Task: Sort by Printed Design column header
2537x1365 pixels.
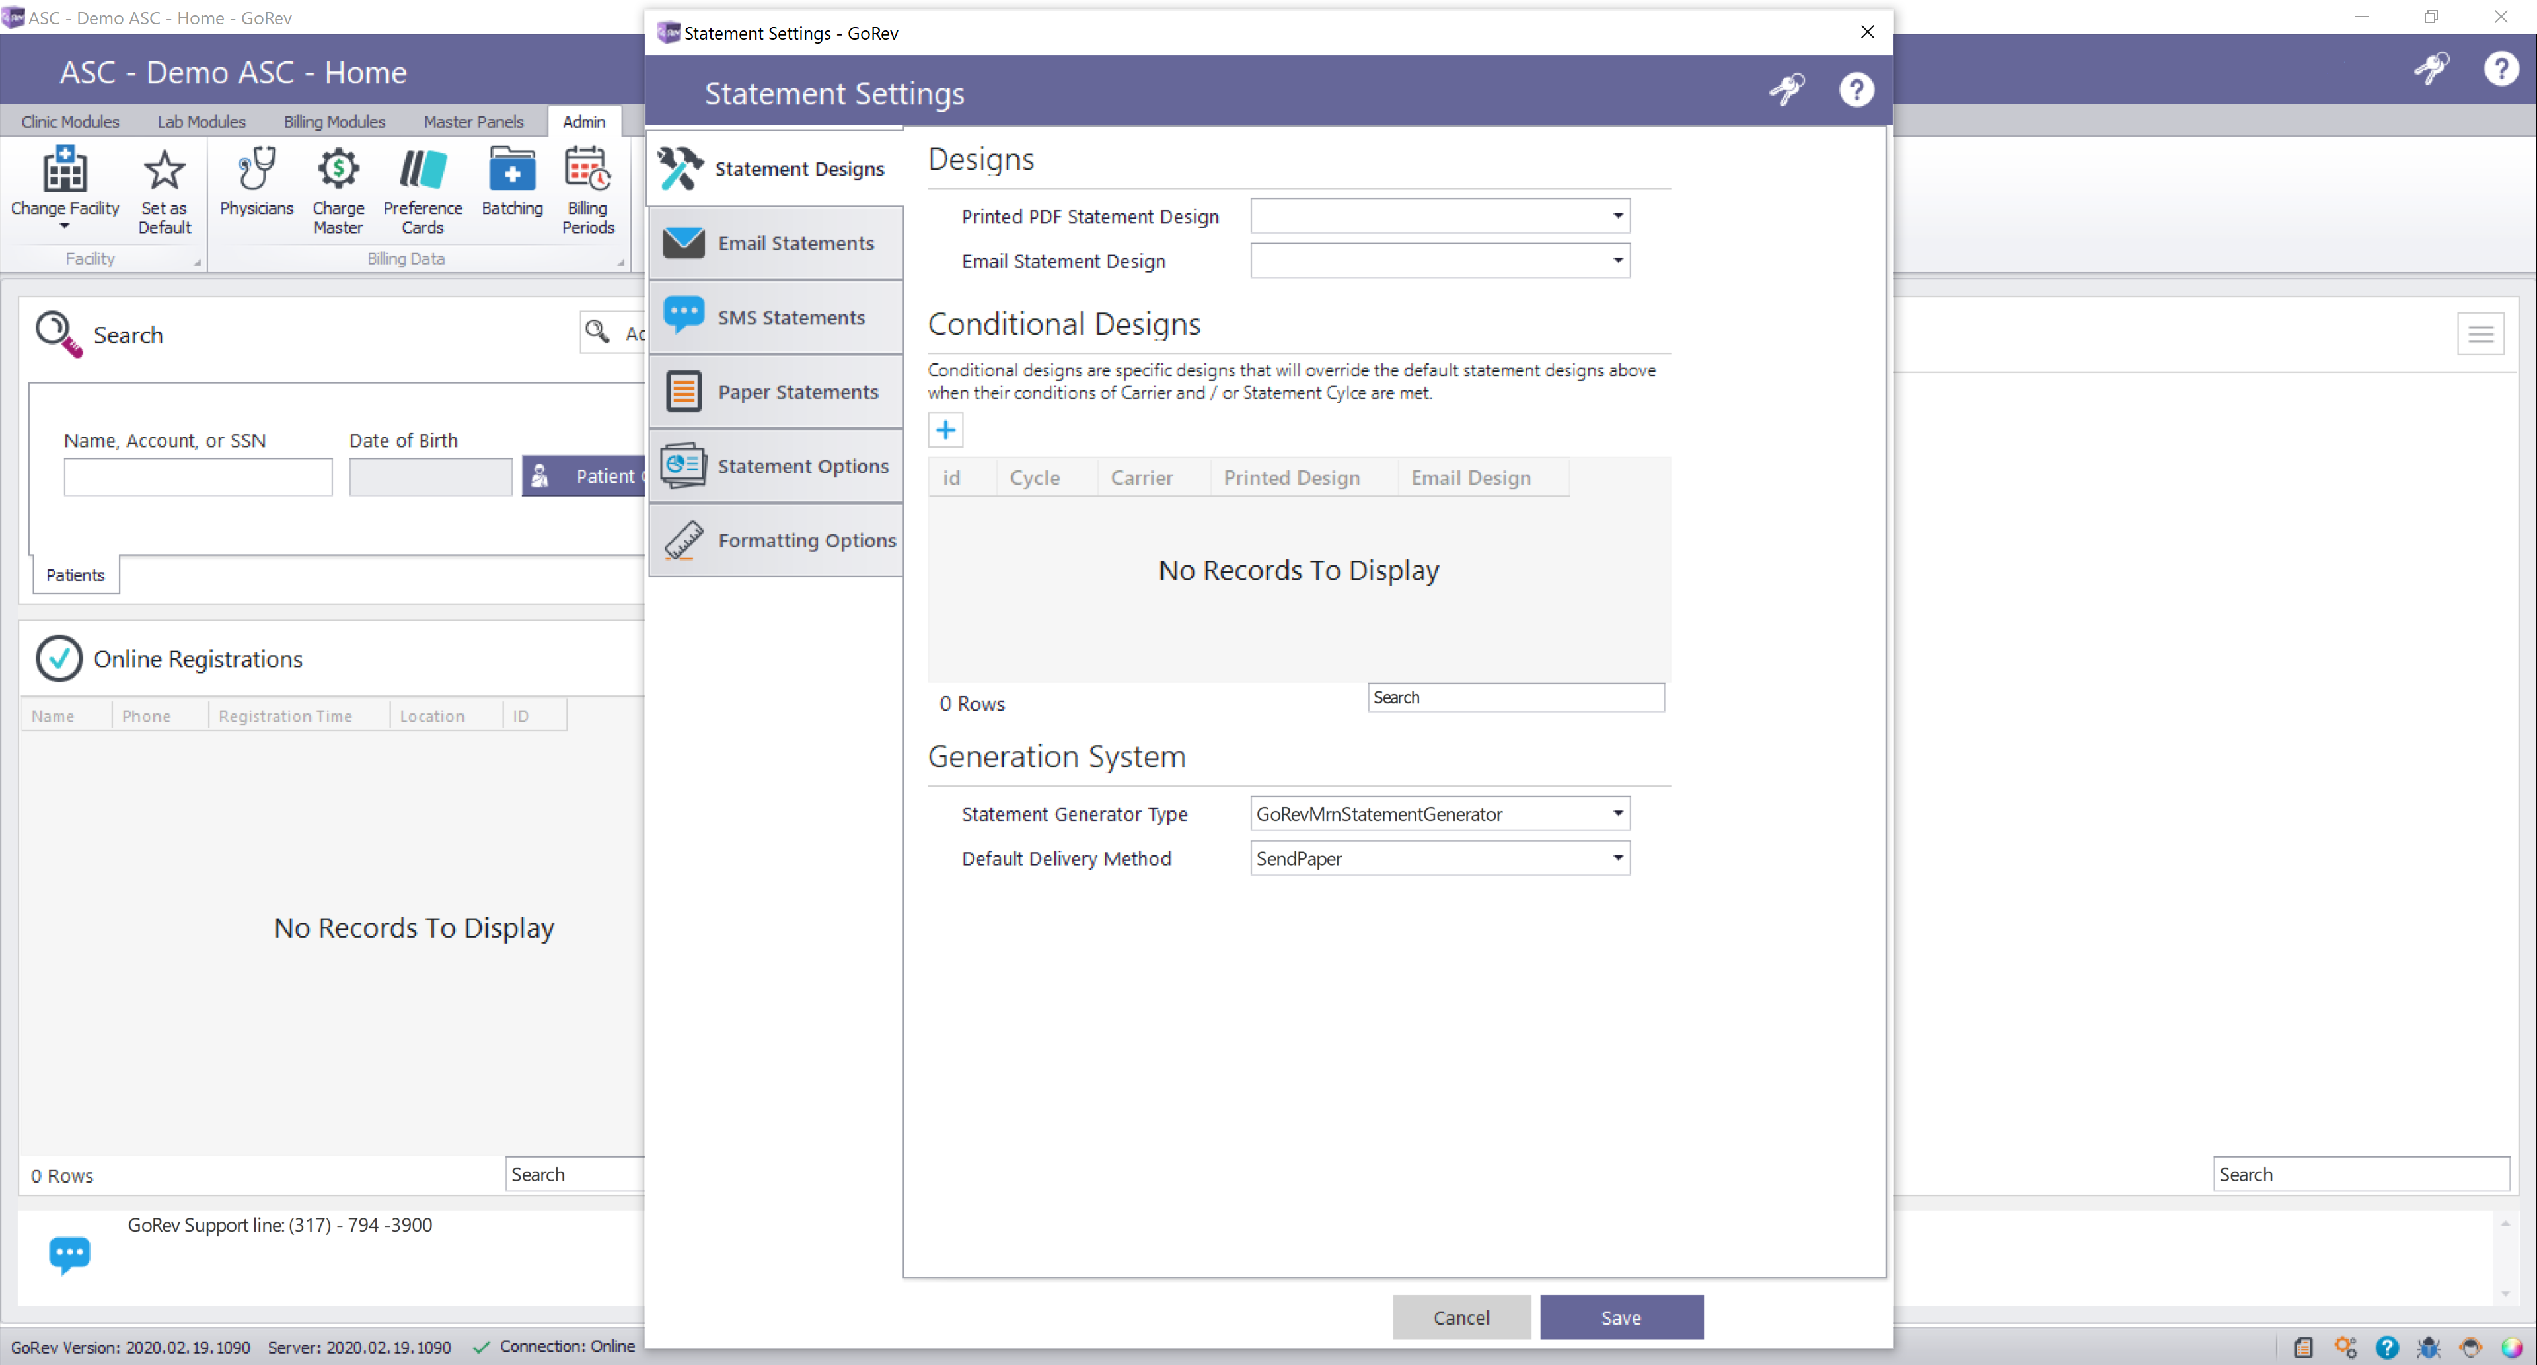Action: [1304, 477]
